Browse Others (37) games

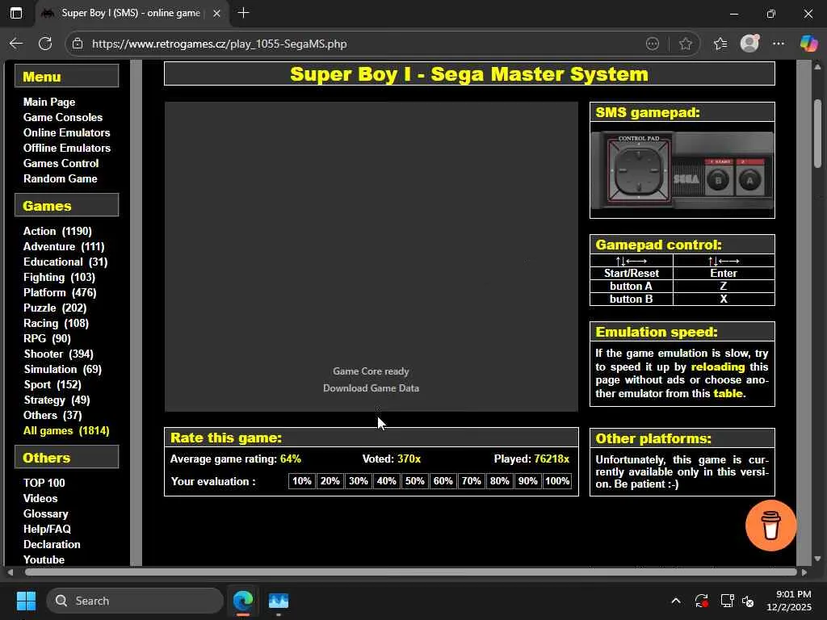coord(52,415)
